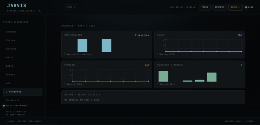Click the '0g0' protein value
The width and height of the screenshot is (260, 125).
(147, 65)
